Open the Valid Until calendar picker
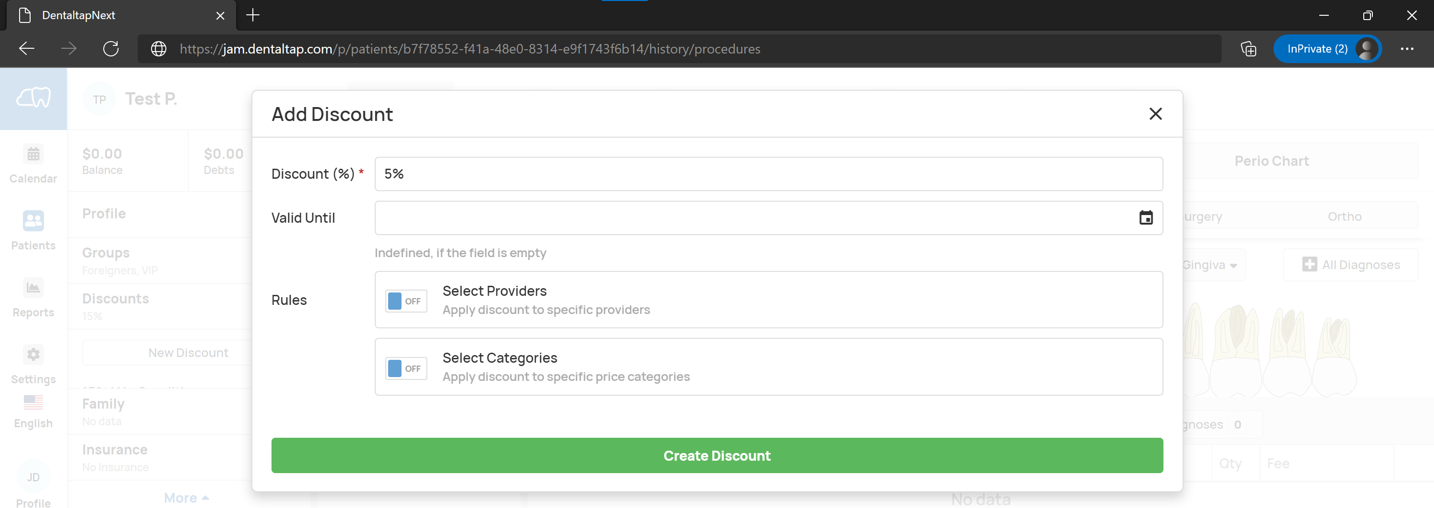Image resolution: width=1434 pixels, height=508 pixels. pos(1146,217)
